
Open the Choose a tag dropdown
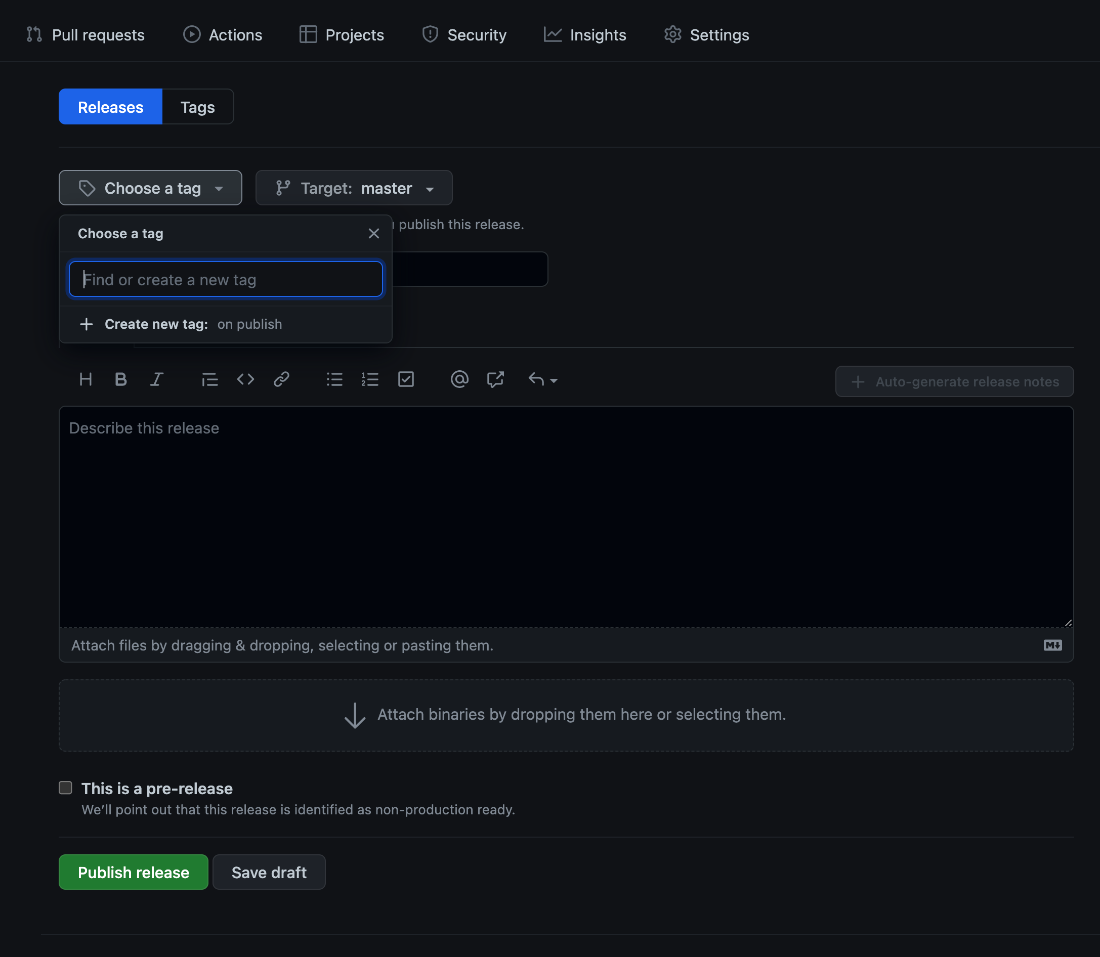click(x=150, y=188)
